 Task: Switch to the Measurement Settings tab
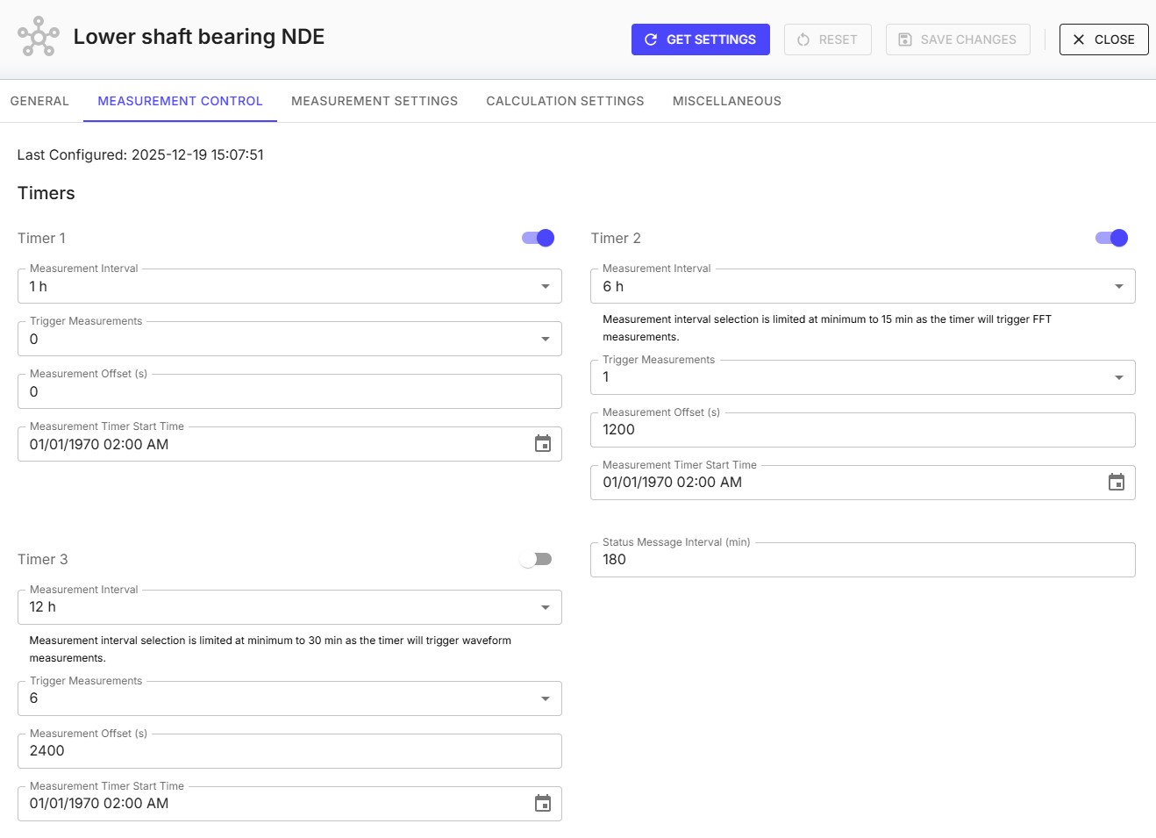click(x=375, y=101)
